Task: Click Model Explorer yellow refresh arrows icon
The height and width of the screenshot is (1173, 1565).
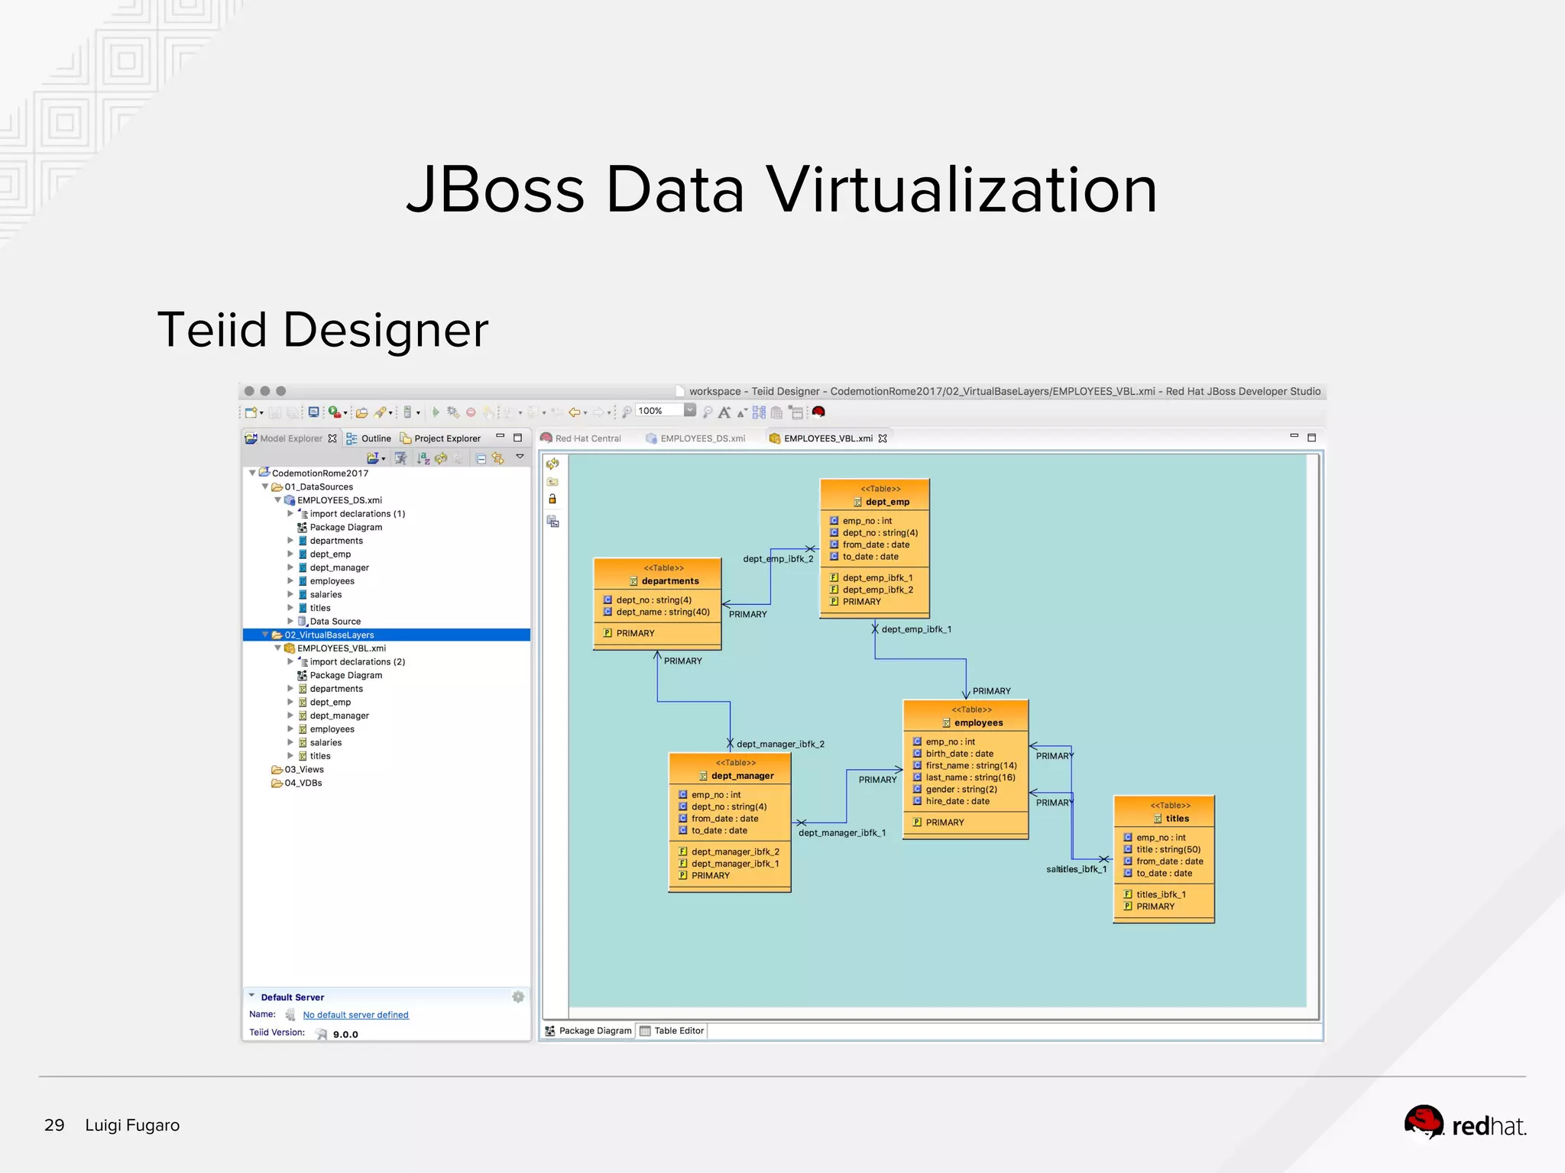Action: 441,458
